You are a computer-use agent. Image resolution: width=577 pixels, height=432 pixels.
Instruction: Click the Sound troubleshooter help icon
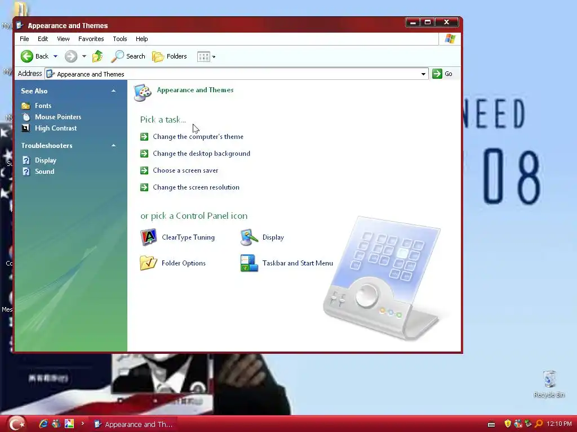point(26,172)
